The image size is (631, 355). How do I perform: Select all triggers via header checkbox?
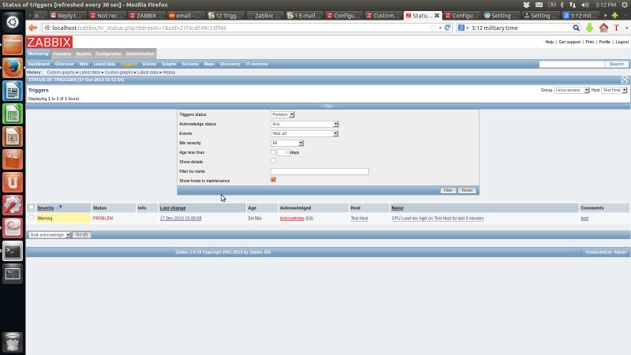click(x=31, y=207)
